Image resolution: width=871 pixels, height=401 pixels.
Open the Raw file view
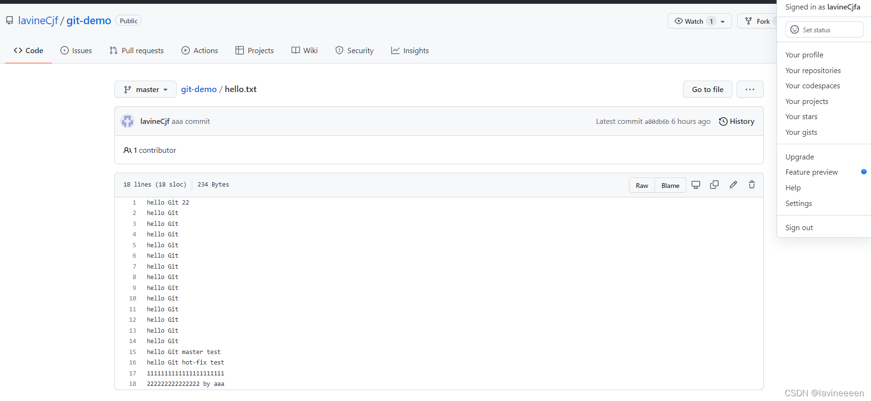click(642, 186)
